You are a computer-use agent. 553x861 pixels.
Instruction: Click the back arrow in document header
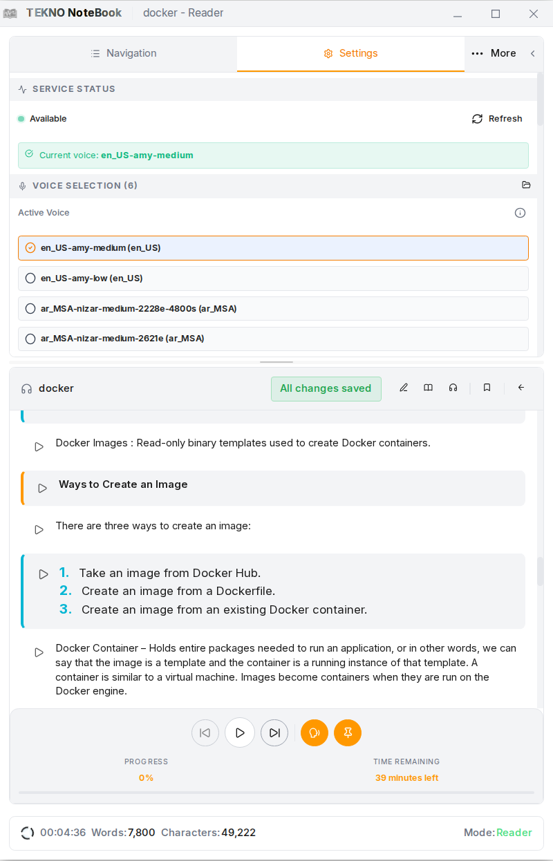pos(521,388)
